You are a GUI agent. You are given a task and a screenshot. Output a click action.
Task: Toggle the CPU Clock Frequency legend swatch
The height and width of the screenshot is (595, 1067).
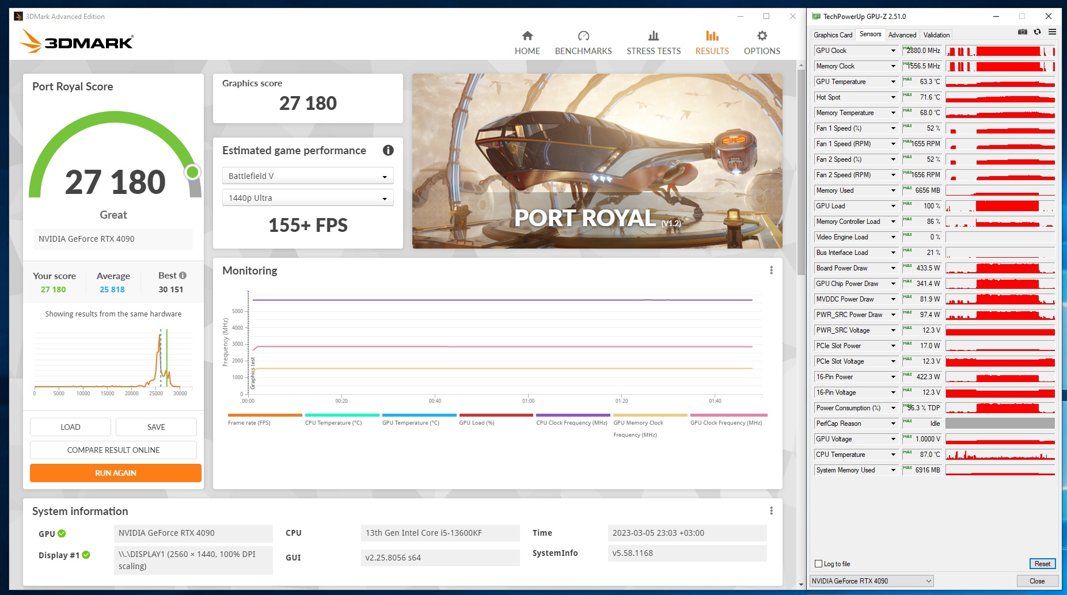573,415
